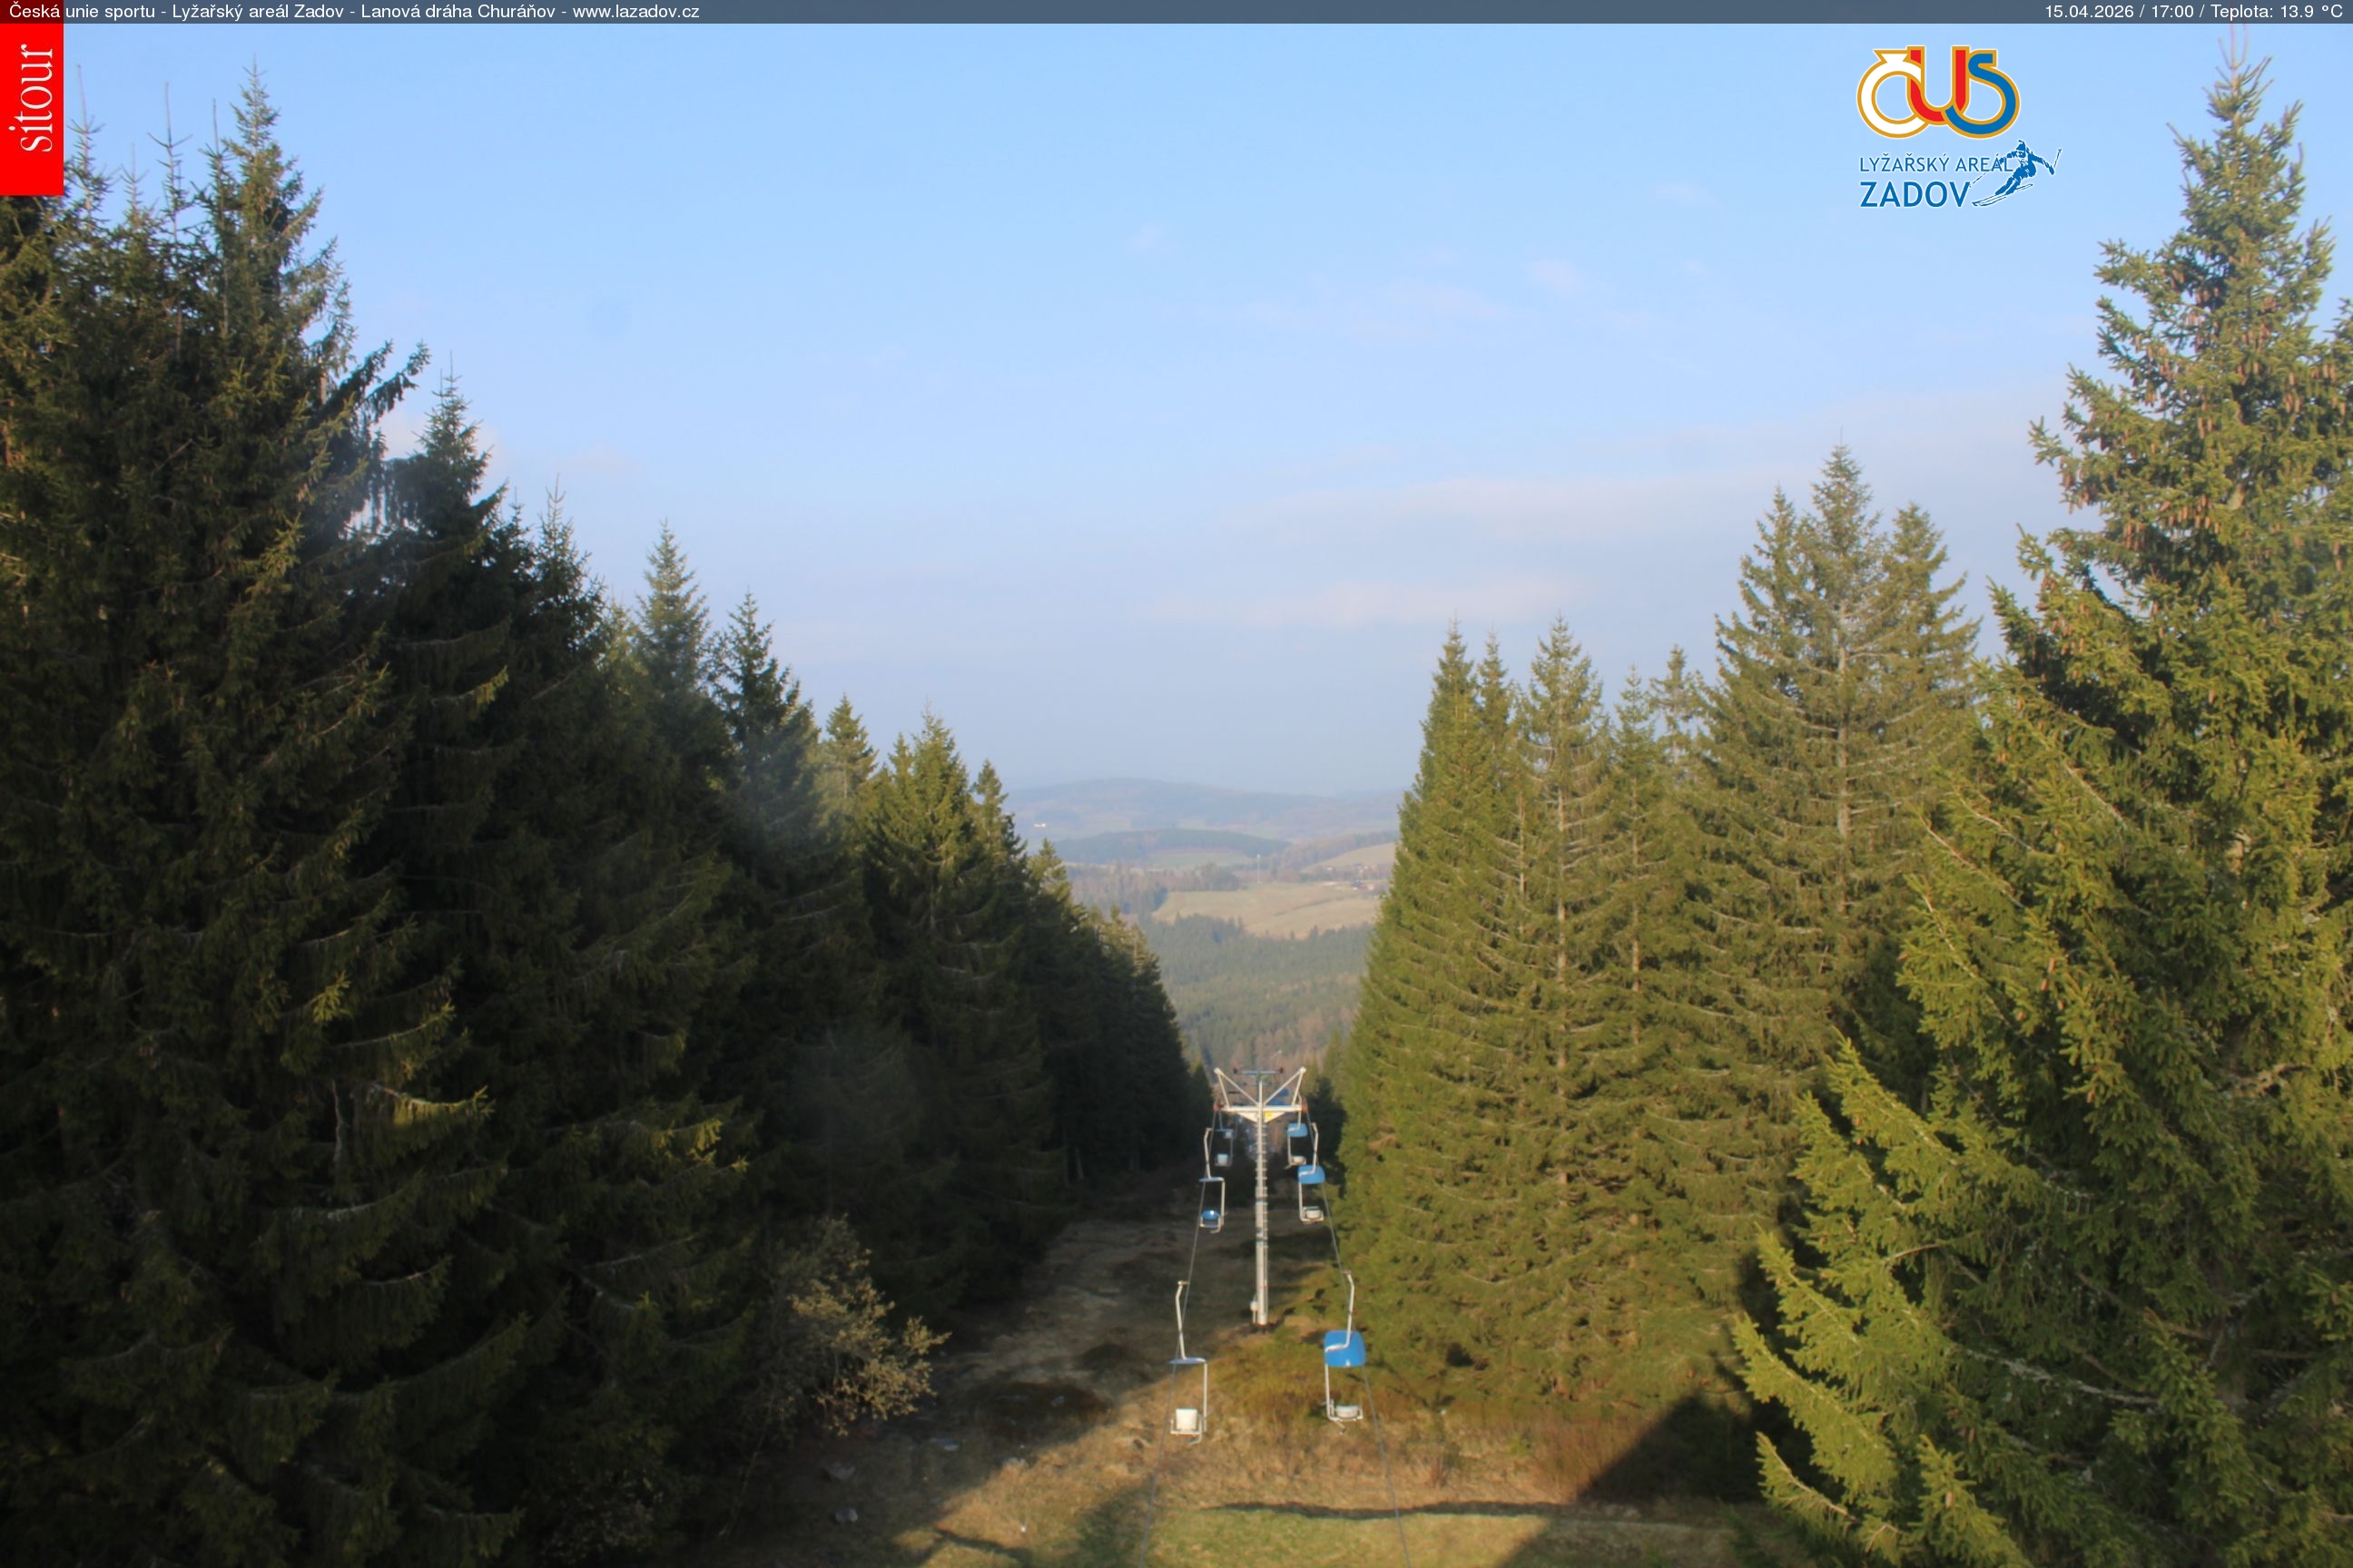Open the www.lazadov.cz link in header

(x=635, y=12)
